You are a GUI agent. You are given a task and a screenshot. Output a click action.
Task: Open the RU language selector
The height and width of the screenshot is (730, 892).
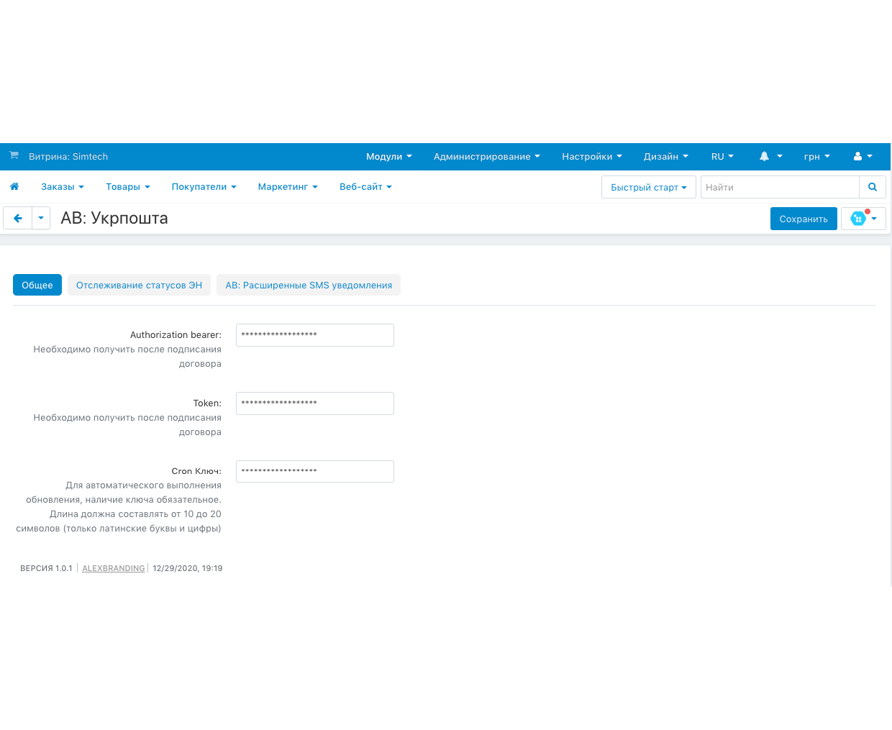coord(722,157)
